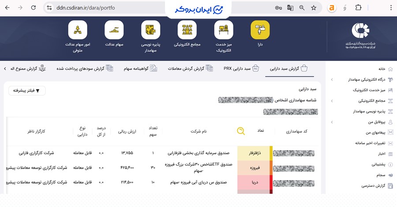The width and height of the screenshot is (397, 207).
Task: Open امور سهام عدالت متوفی tile icon
Action: [78, 30]
